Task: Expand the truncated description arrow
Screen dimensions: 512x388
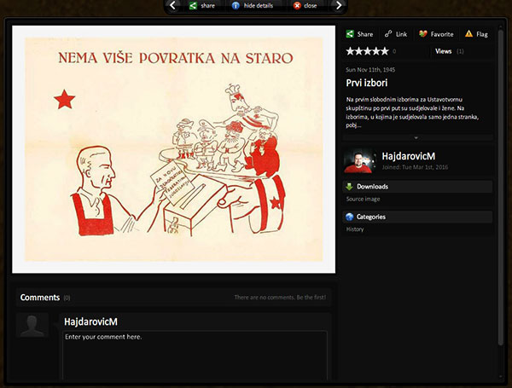Action: pyautogui.click(x=417, y=136)
